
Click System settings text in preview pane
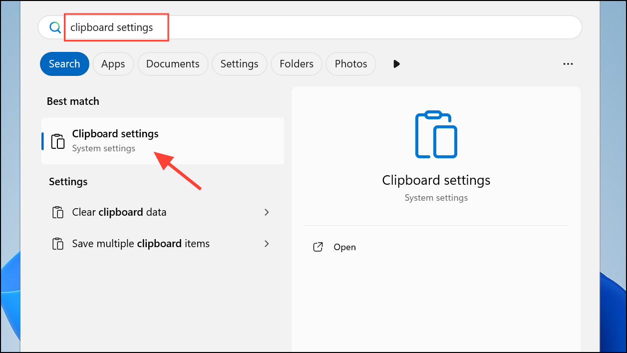click(x=436, y=198)
